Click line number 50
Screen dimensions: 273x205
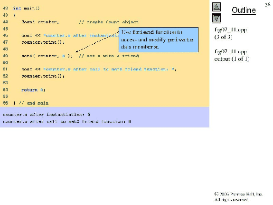click(5, 63)
